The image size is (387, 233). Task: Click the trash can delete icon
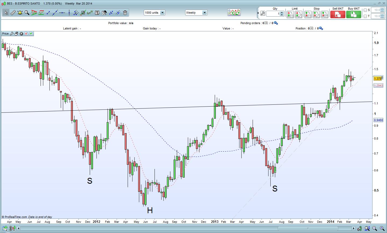tap(125, 13)
